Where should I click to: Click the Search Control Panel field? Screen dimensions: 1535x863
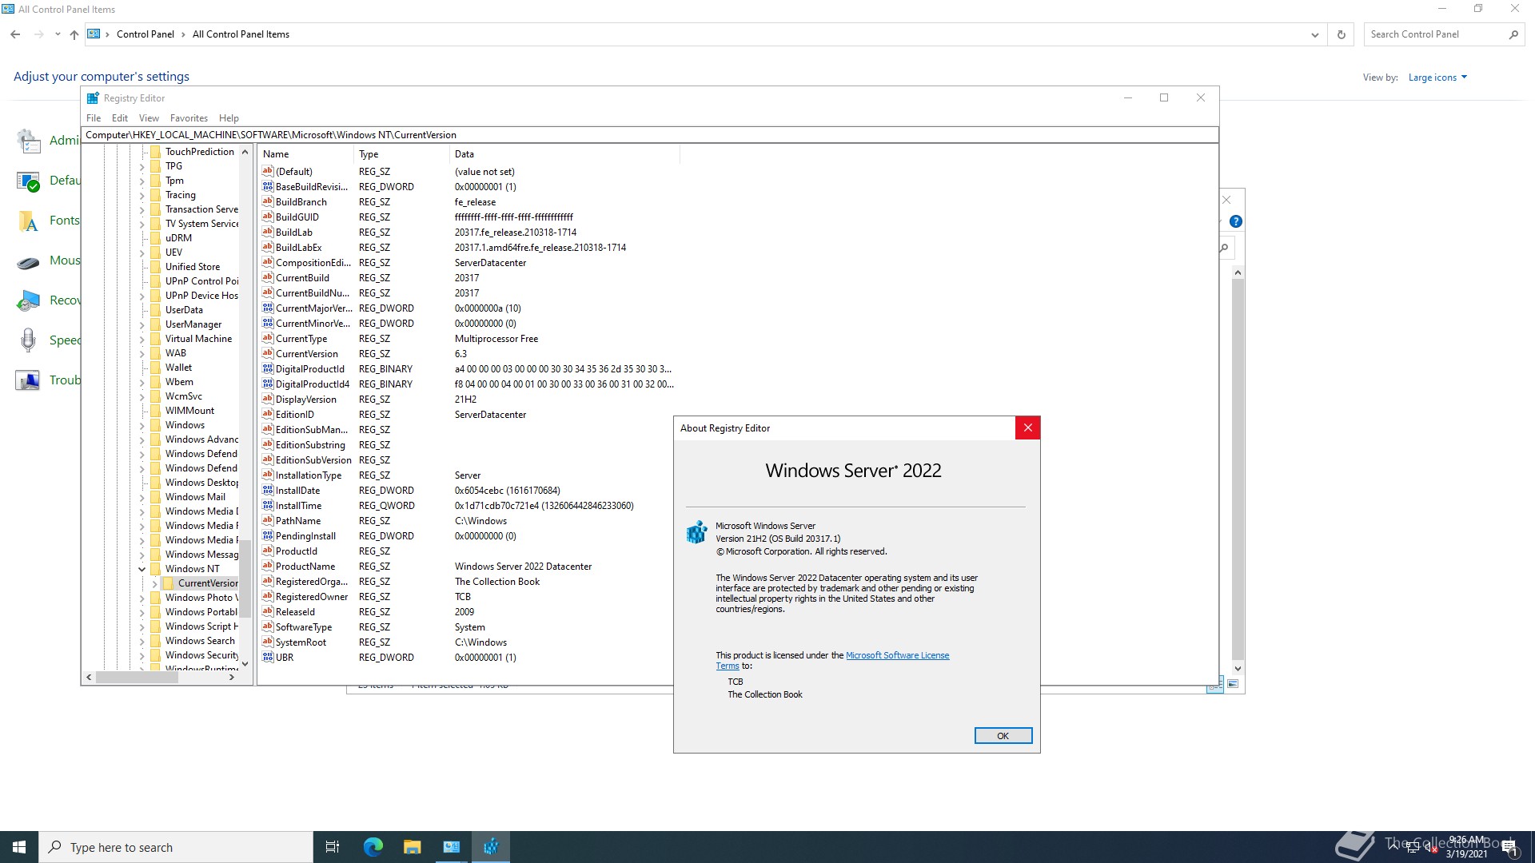pyautogui.click(x=1435, y=34)
